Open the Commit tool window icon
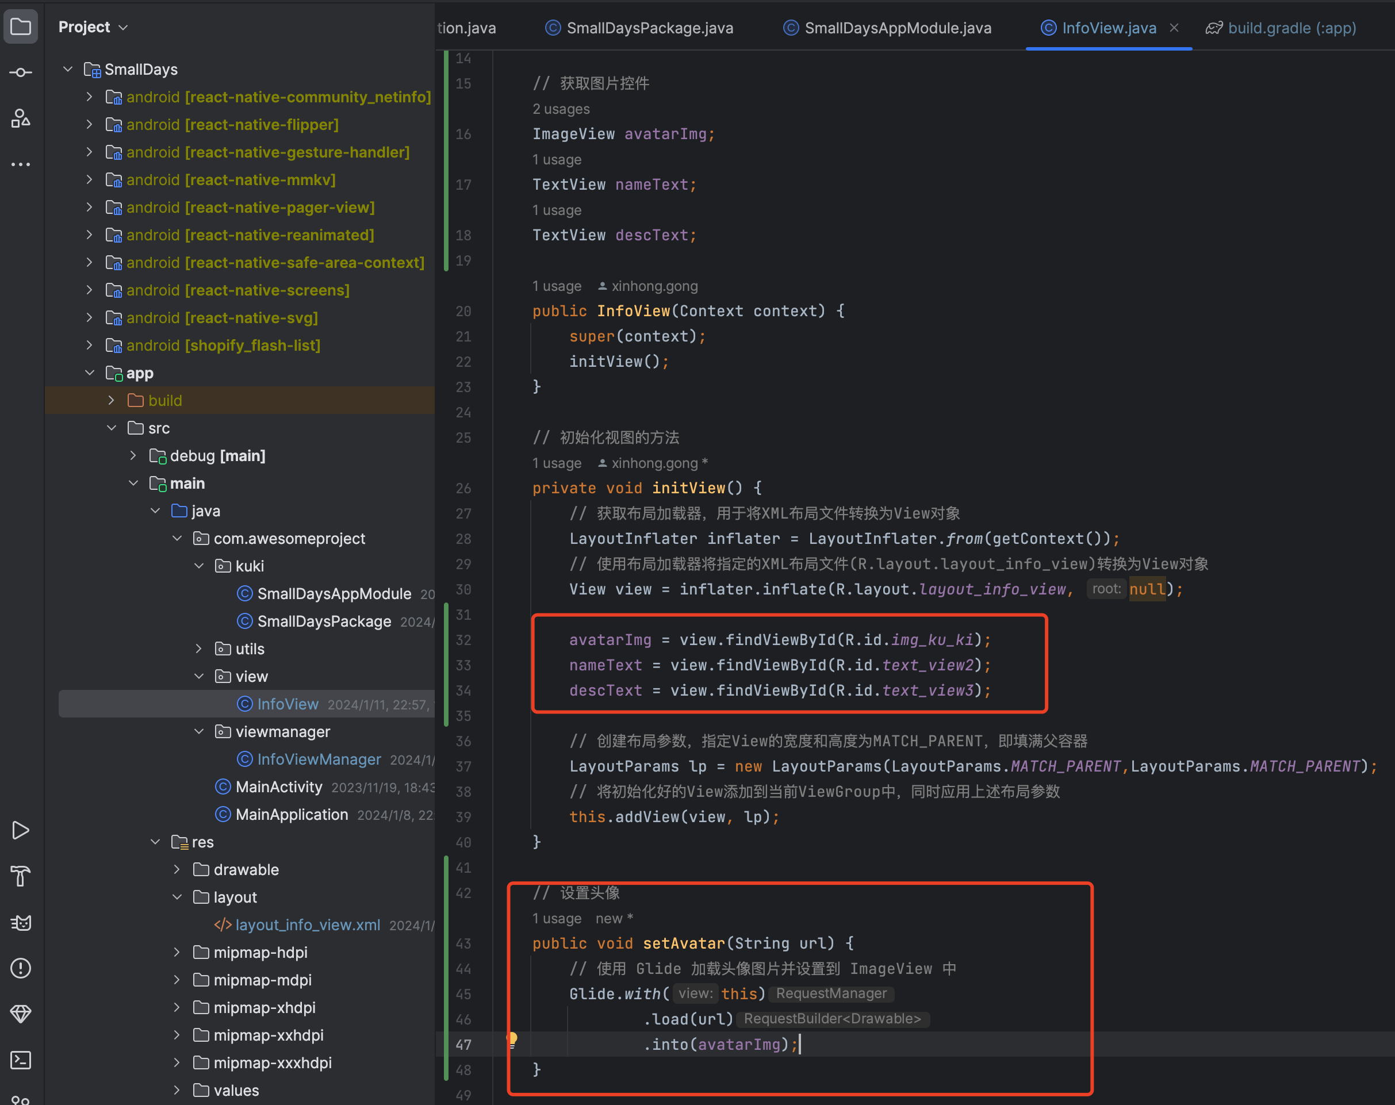Viewport: 1395px width, 1105px height. click(21, 72)
